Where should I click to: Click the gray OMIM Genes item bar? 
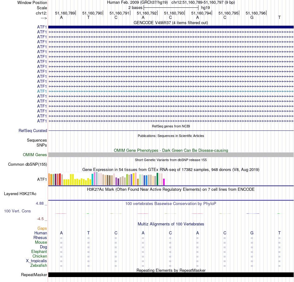click(171, 155)
